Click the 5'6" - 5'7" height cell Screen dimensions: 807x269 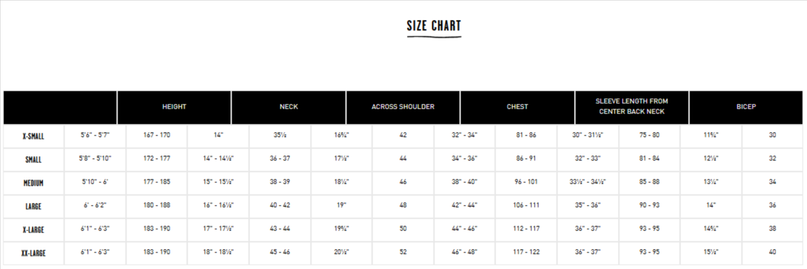(x=96, y=135)
